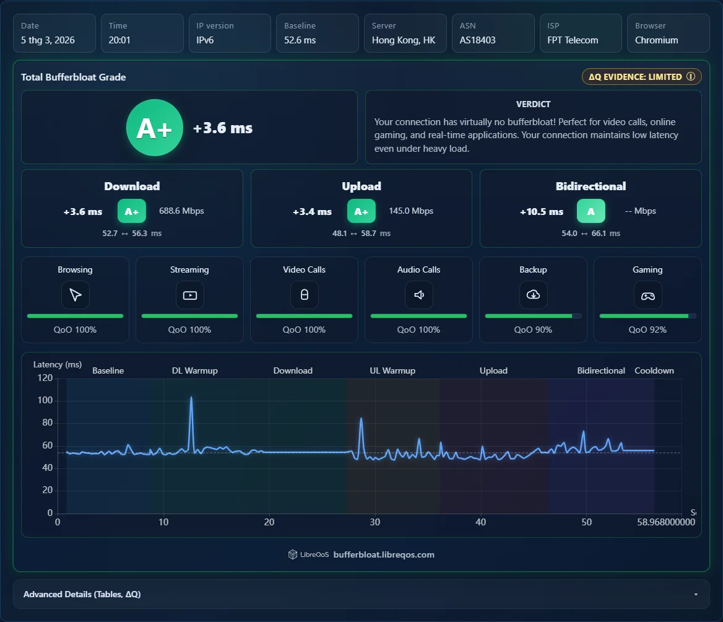The width and height of the screenshot is (723, 622).
Task: Click the Server Hong Kong, HK field
Action: [405, 33]
